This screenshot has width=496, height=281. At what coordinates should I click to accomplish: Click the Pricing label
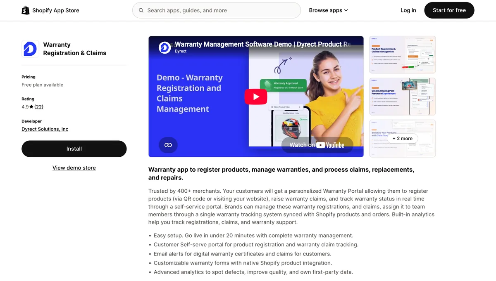tap(29, 77)
